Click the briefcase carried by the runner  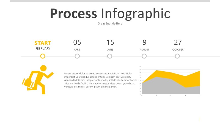[28, 83]
